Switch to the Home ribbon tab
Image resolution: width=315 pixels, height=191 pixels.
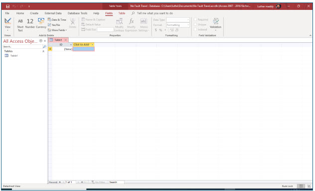[20, 13]
